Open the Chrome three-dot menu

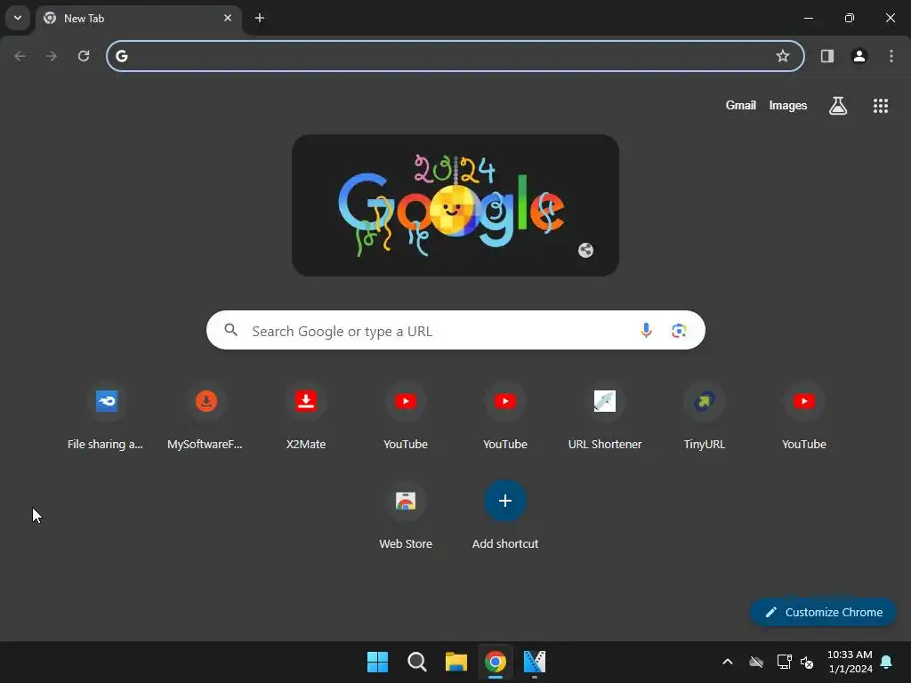click(891, 56)
